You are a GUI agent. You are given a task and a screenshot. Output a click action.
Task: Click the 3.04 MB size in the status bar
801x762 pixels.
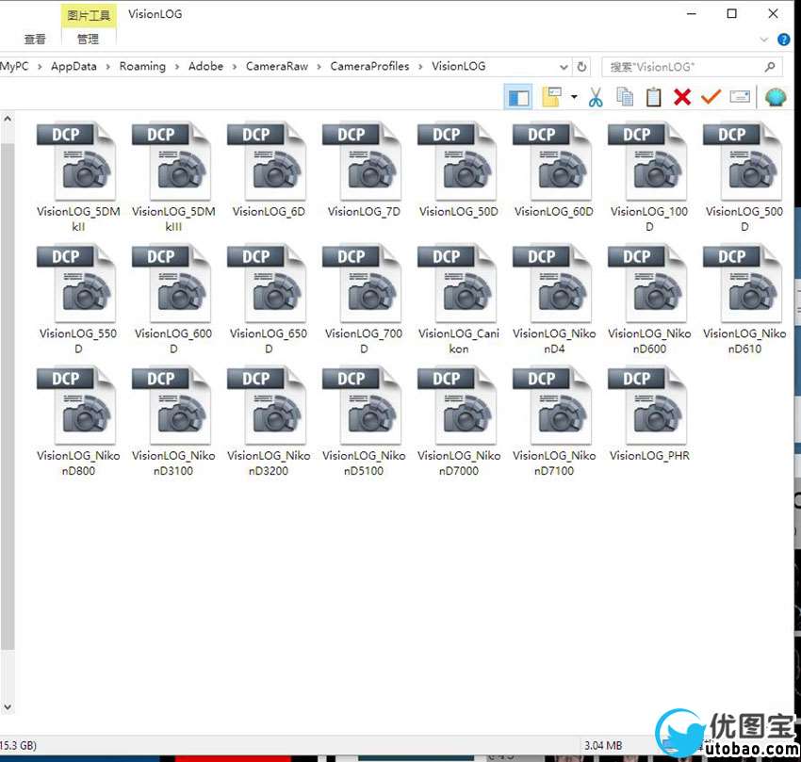(603, 746)
